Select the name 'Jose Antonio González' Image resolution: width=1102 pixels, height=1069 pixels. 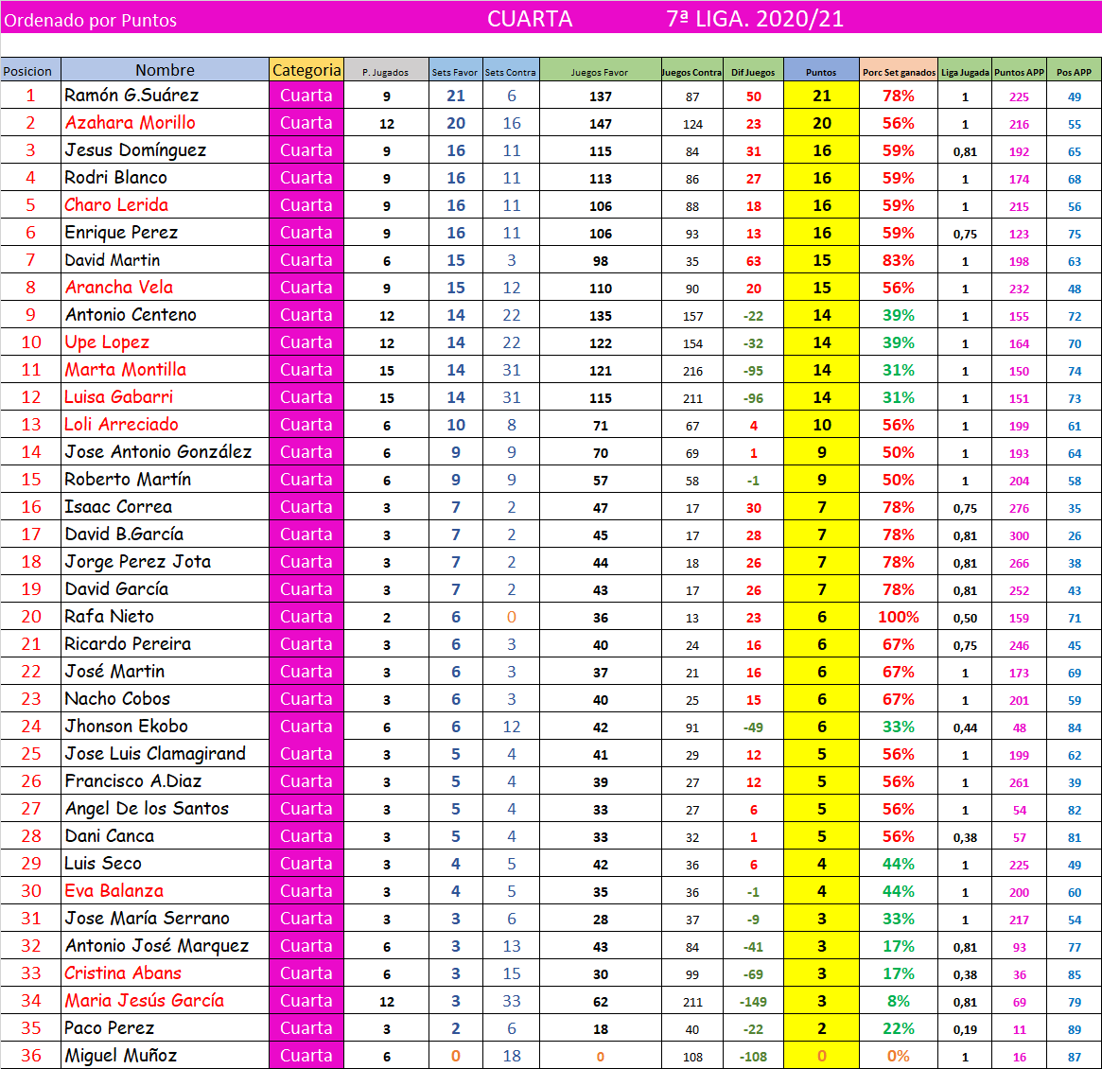[x=158, y=451]
